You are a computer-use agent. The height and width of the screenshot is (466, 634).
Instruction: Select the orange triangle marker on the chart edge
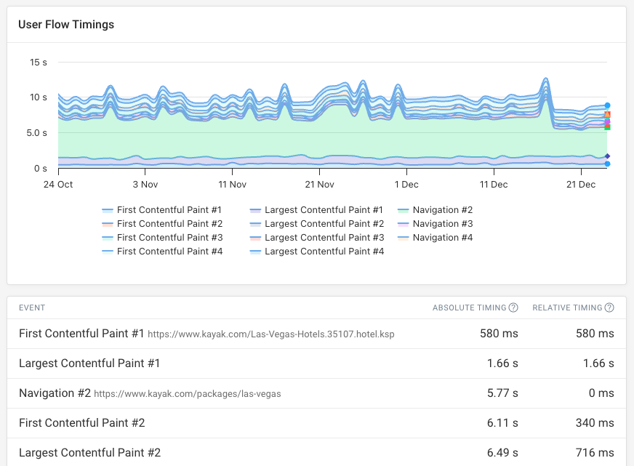pos(607,114)
